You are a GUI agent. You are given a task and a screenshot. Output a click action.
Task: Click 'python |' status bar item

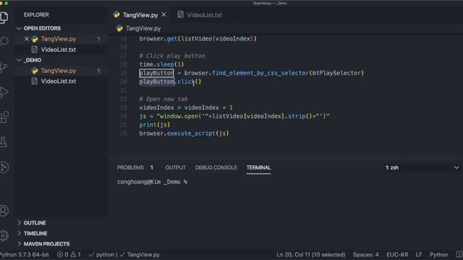103,254
